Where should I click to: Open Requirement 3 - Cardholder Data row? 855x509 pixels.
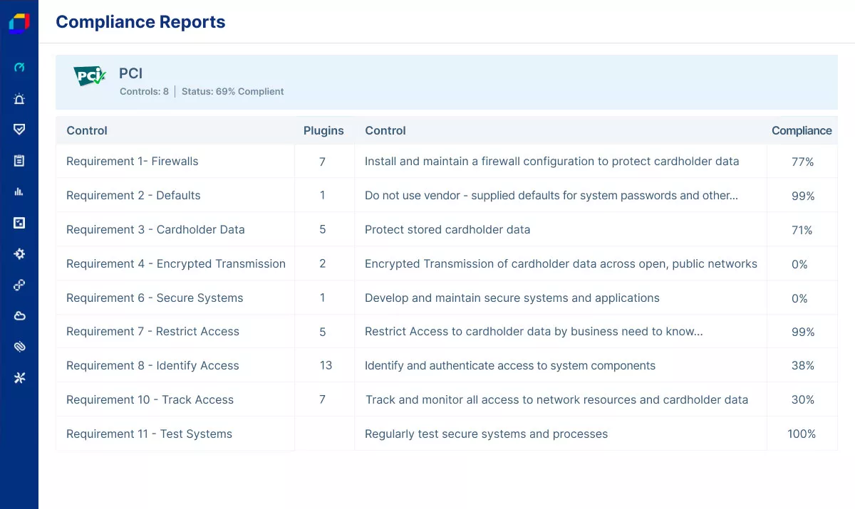point(447,229)
